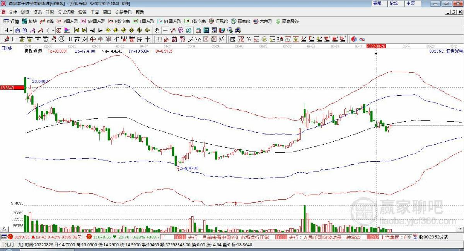Screen dimensions: 464x251
Task: Click the save floppy disk icon
Action: 221,30
